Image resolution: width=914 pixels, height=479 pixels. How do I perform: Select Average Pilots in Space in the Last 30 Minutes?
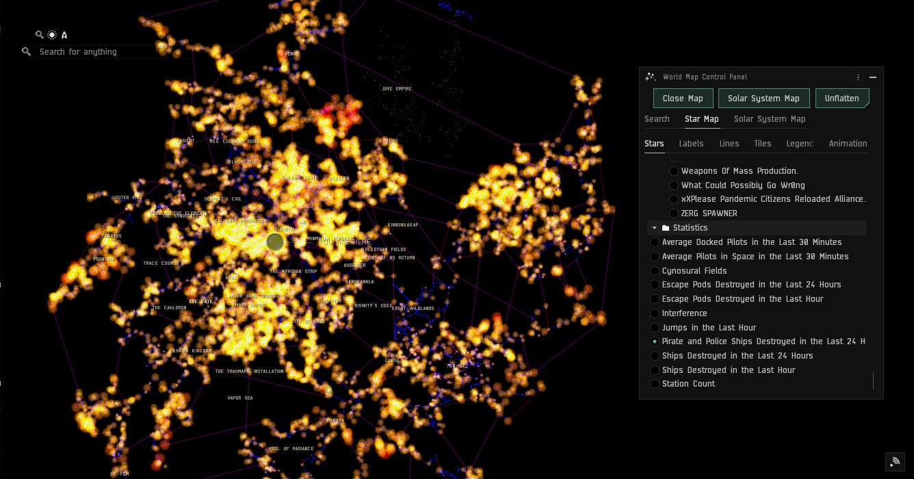tap(655, 257)
